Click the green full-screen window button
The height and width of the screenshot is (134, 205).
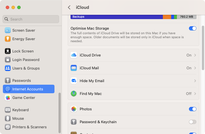[x=19, y=7]
